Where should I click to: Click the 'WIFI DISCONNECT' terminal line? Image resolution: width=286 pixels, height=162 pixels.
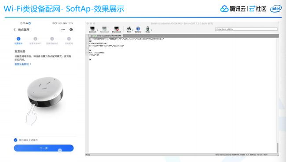coord(97,53)
